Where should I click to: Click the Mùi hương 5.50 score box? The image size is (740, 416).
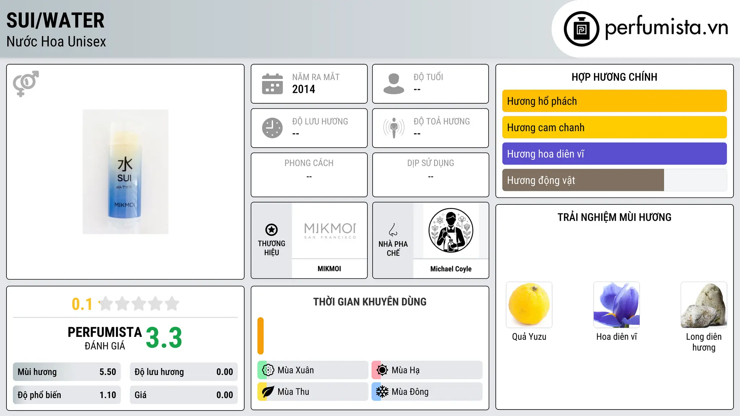[67, 372]
